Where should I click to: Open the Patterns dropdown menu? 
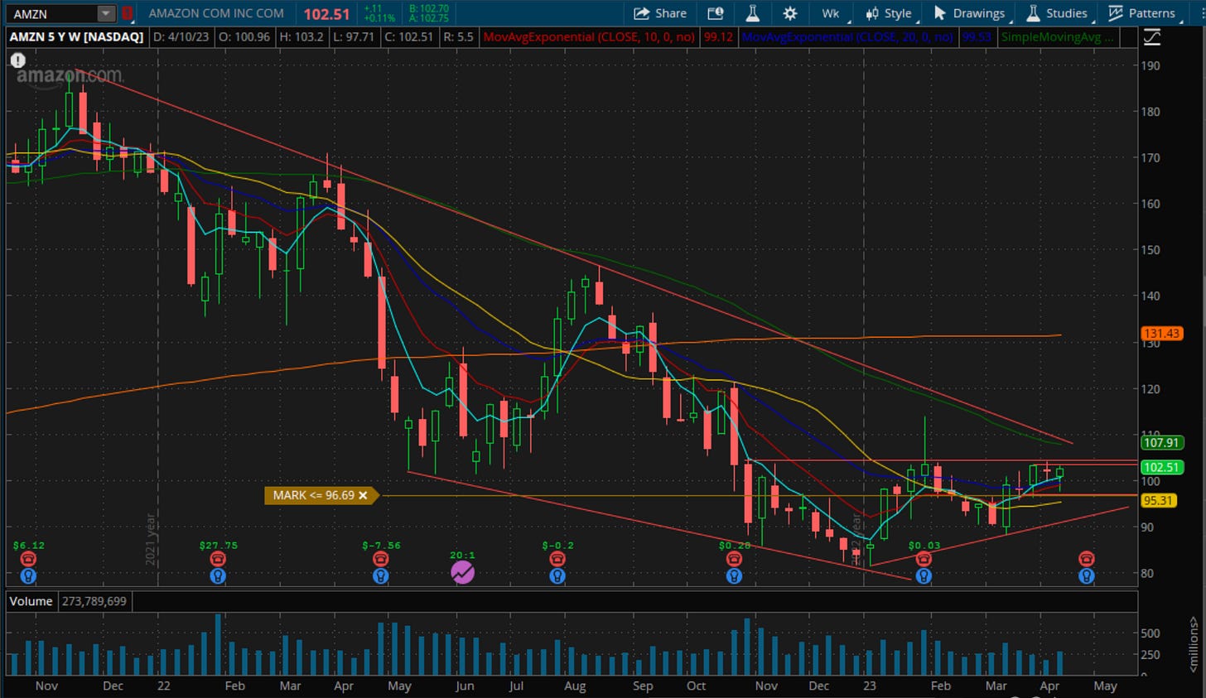coord(1142,13)
